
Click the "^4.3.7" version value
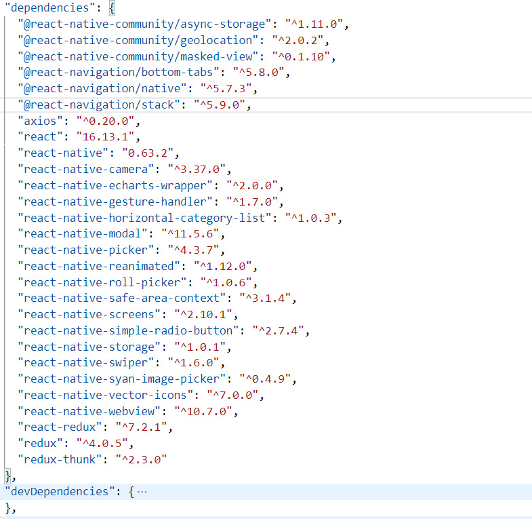click(x=193, y=250)
